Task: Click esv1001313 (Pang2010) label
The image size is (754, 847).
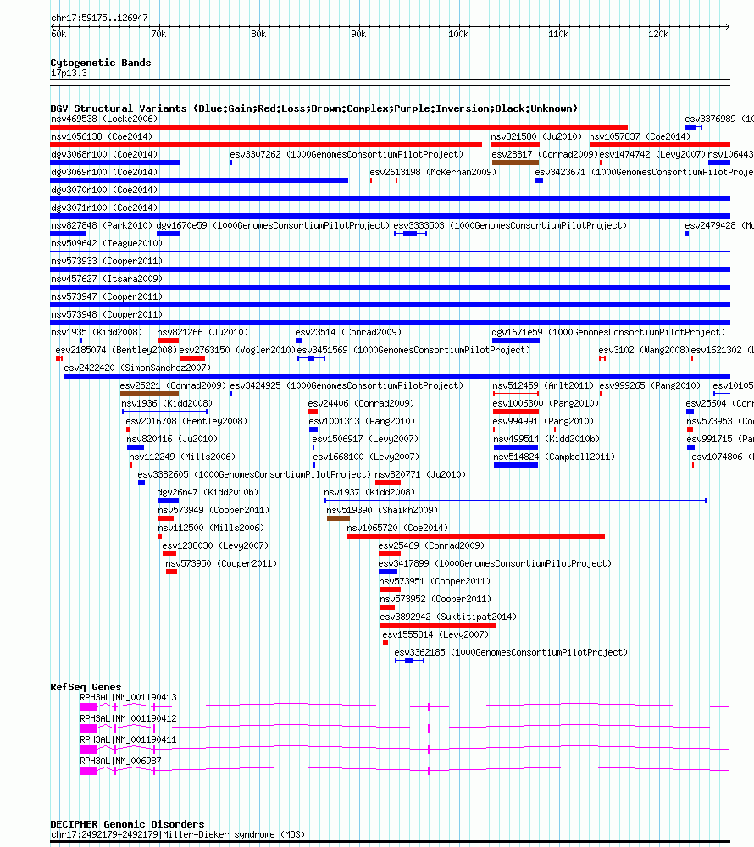Action: (x=362, y=422)
